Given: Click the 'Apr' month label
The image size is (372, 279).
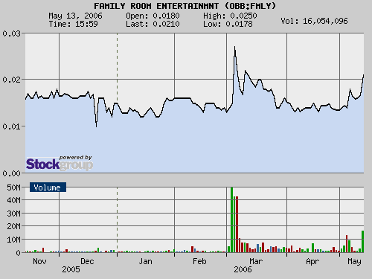Looking at the screenshot, I should point(312,261).
